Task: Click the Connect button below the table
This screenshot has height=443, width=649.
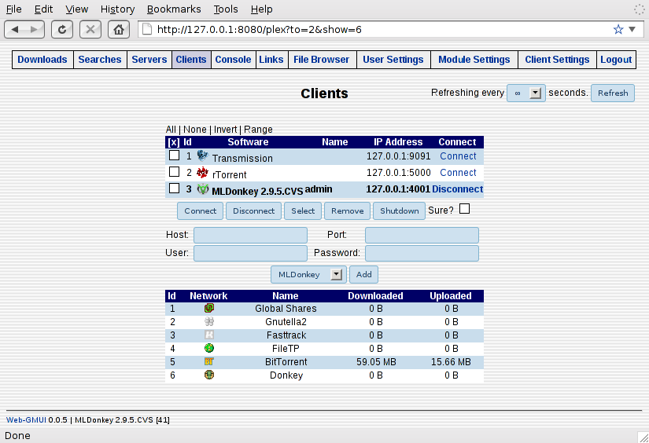Action: [201, 211]
